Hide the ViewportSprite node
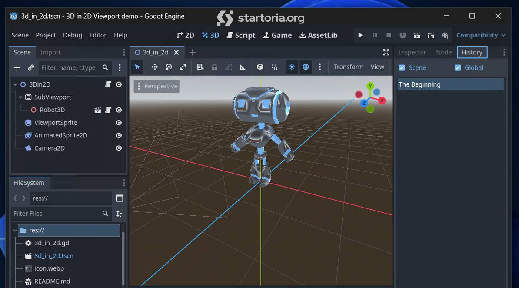Image resolution: width=519 pixels, height=288 pixels. [x=119, y=123]
